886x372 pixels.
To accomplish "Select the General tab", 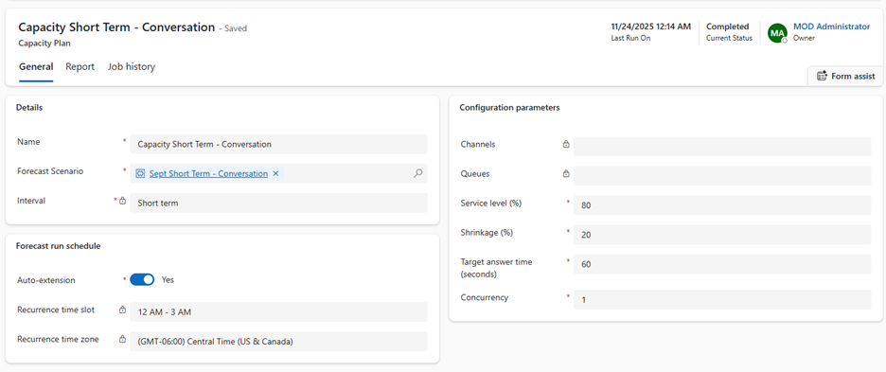I will pyautogui.click(x=36, y=66).
